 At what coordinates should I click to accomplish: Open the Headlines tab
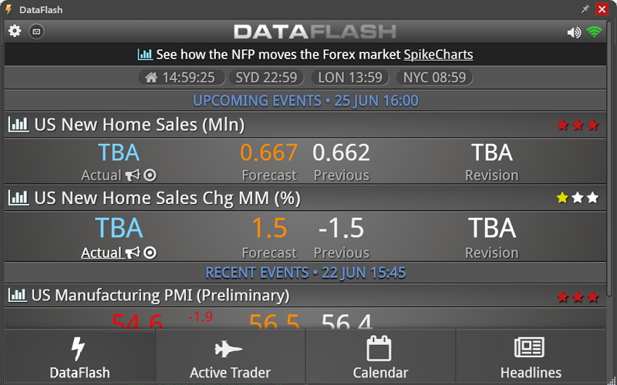pos(531,357)
